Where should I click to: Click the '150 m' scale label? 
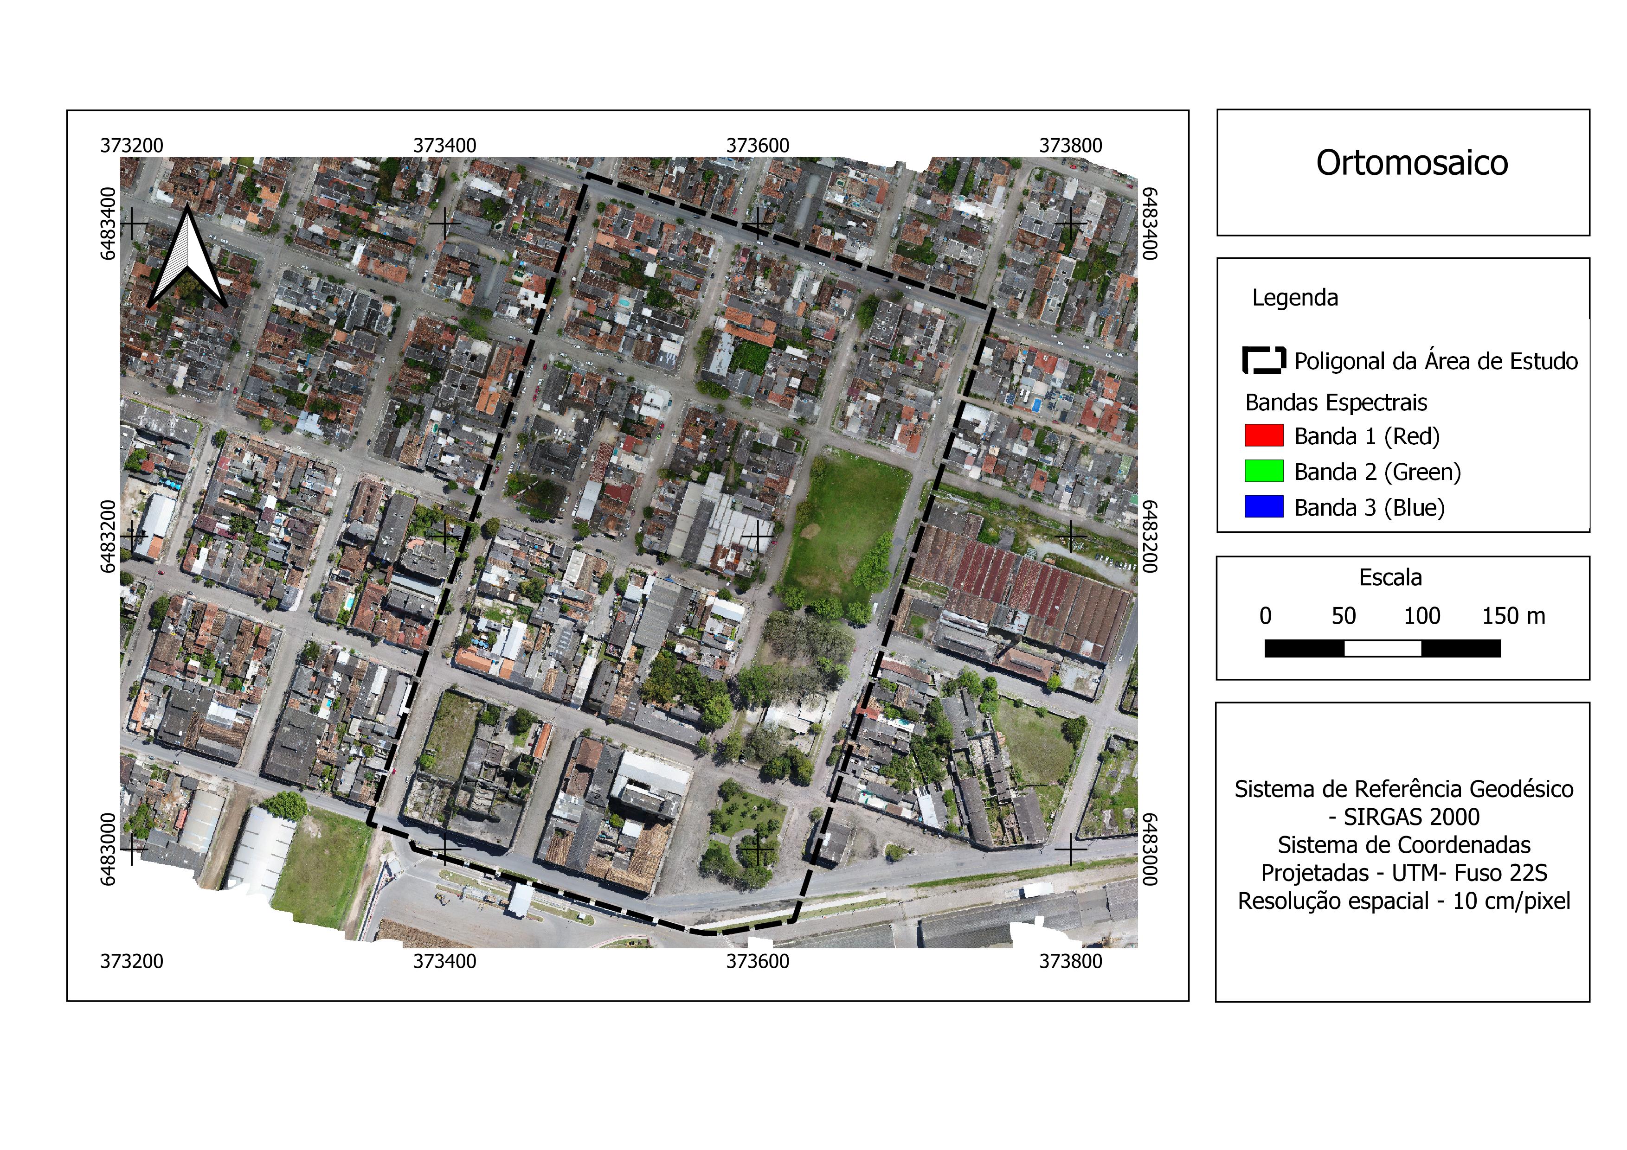1514,616
